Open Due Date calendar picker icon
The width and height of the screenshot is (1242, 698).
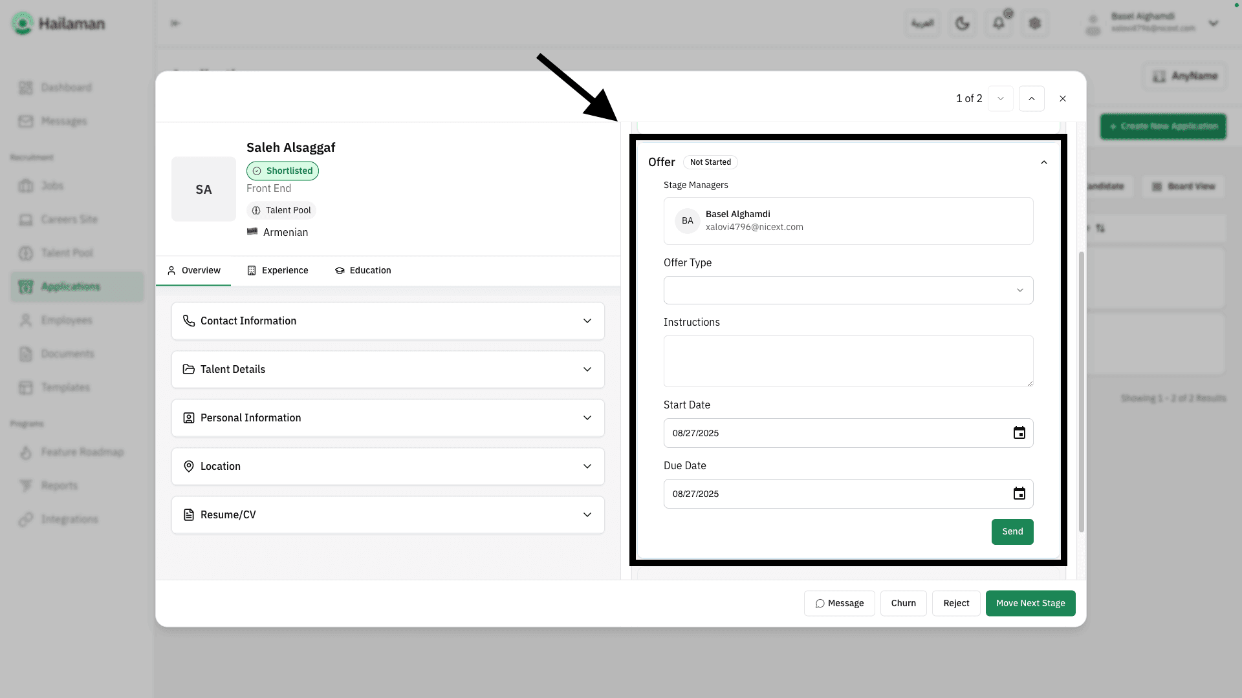click(1019, 494)
